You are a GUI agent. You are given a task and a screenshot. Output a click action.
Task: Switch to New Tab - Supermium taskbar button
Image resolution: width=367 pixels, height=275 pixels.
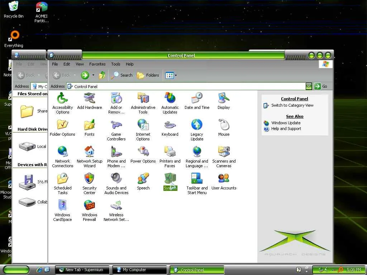pos(82,270)
